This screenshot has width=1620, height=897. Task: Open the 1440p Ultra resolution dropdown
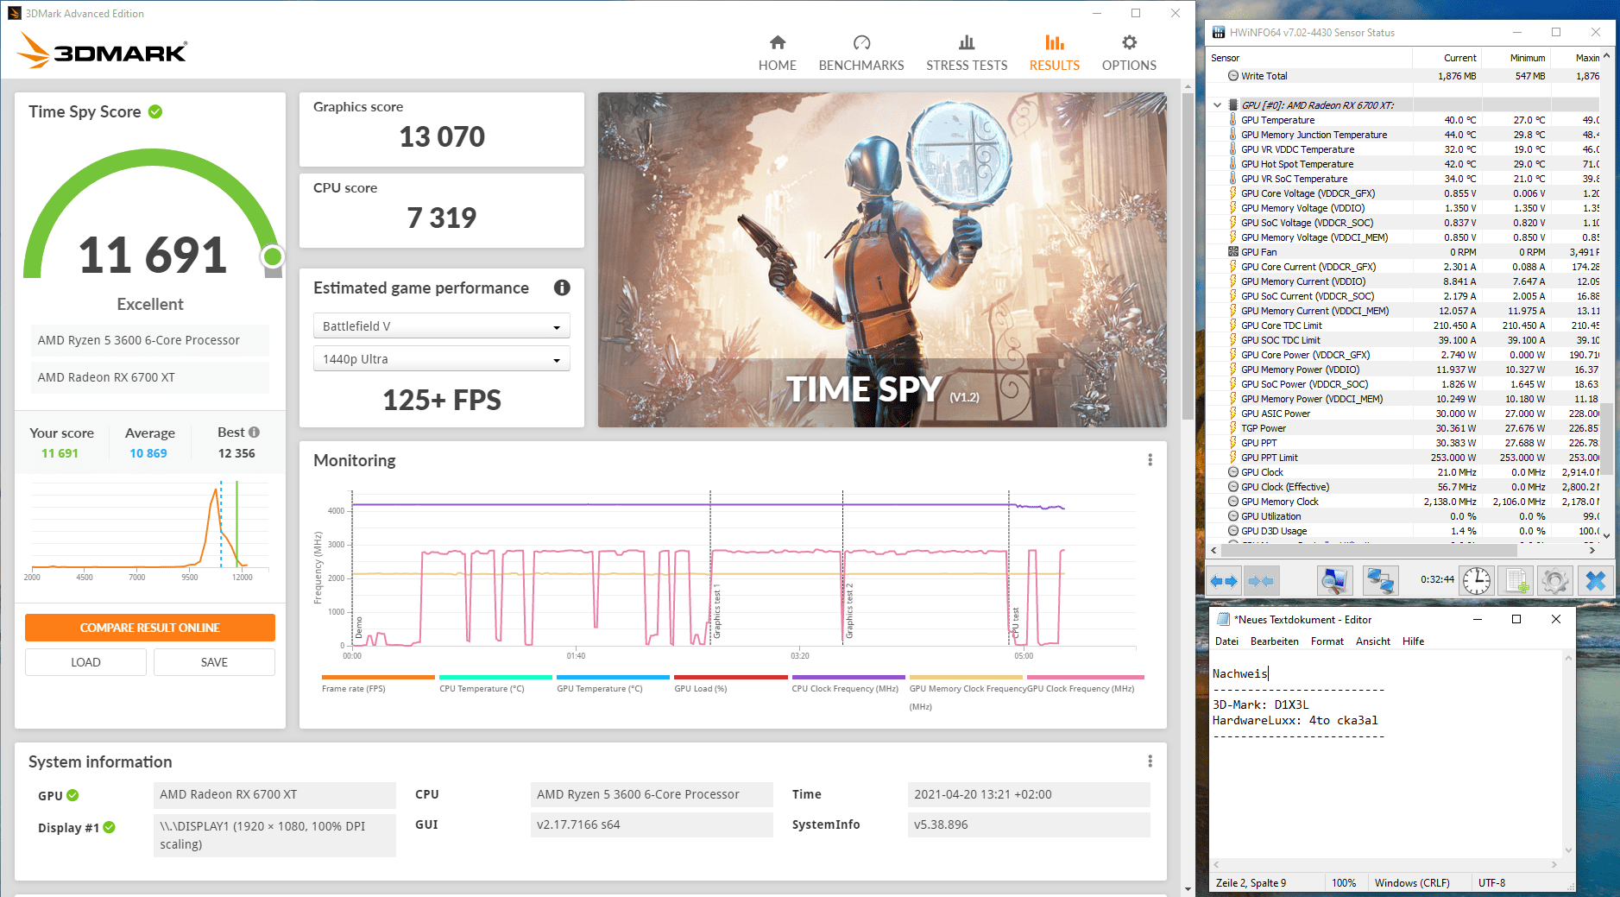(x=441, y=358)
